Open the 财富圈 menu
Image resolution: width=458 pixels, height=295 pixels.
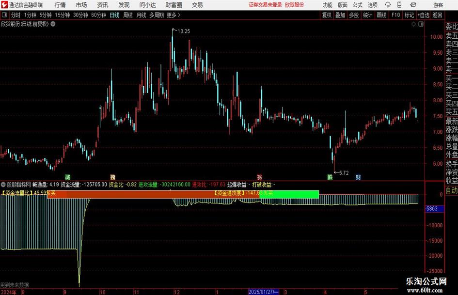(174, 5)
